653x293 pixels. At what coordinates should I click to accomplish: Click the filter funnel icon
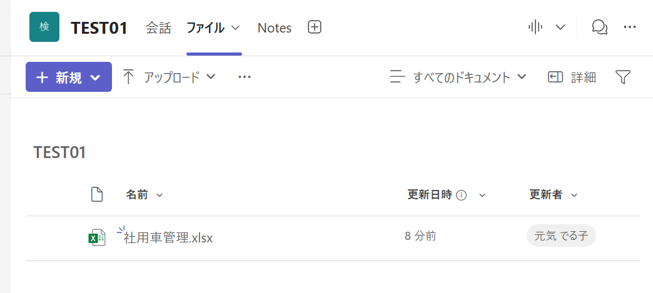click(x=622, y=77)
